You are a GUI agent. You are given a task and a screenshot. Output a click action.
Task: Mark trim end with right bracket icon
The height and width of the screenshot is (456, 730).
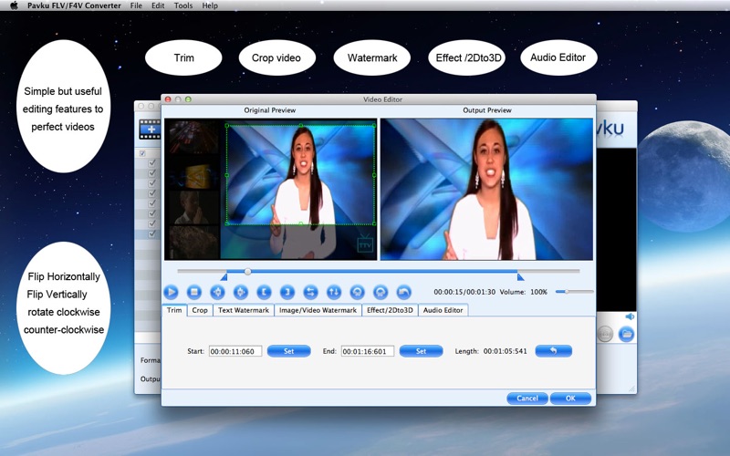[287, 292]
